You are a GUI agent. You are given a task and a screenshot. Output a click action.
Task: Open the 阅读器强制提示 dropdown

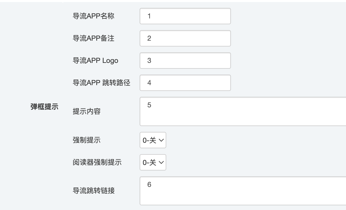(153, 162)
